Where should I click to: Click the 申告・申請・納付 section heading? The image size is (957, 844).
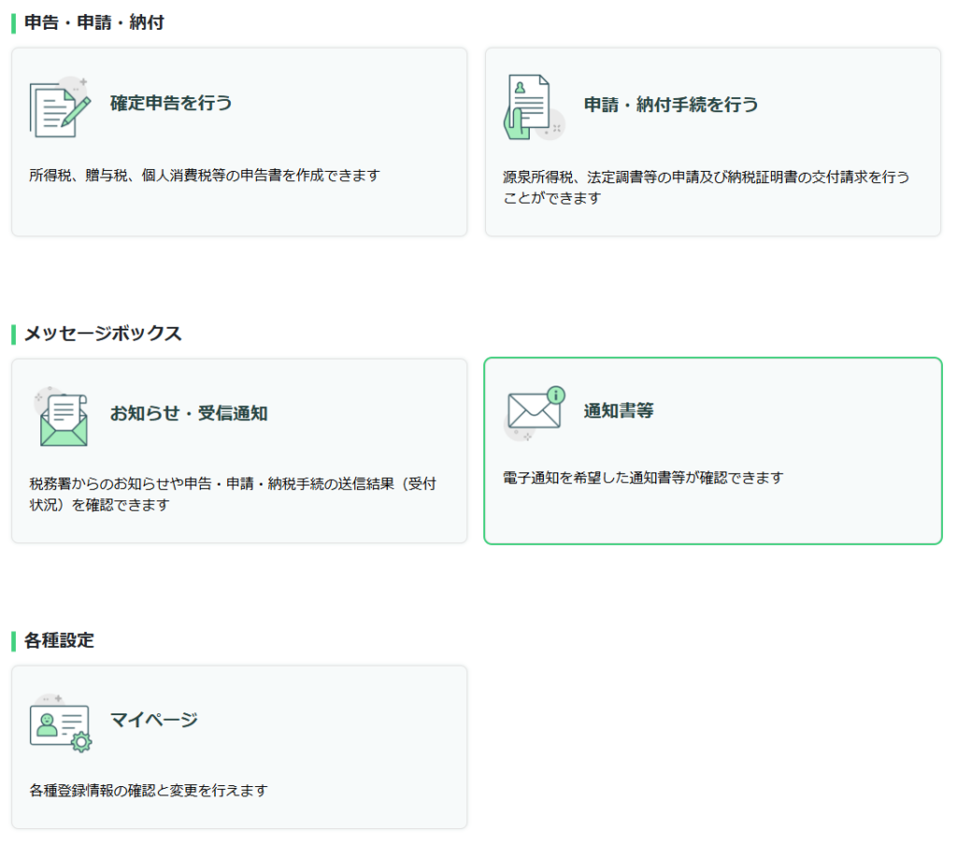coord(93,22)
